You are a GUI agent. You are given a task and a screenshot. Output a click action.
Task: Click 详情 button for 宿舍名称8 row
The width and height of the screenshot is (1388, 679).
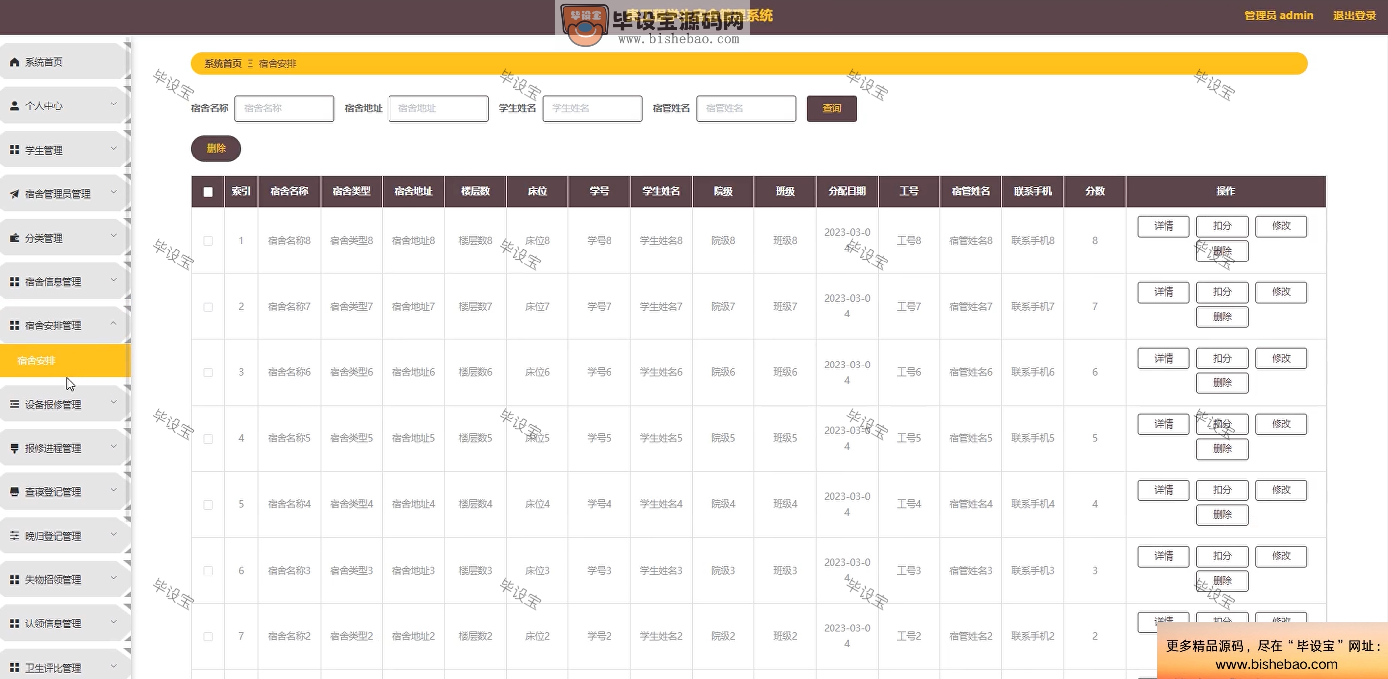(1164, 226)
